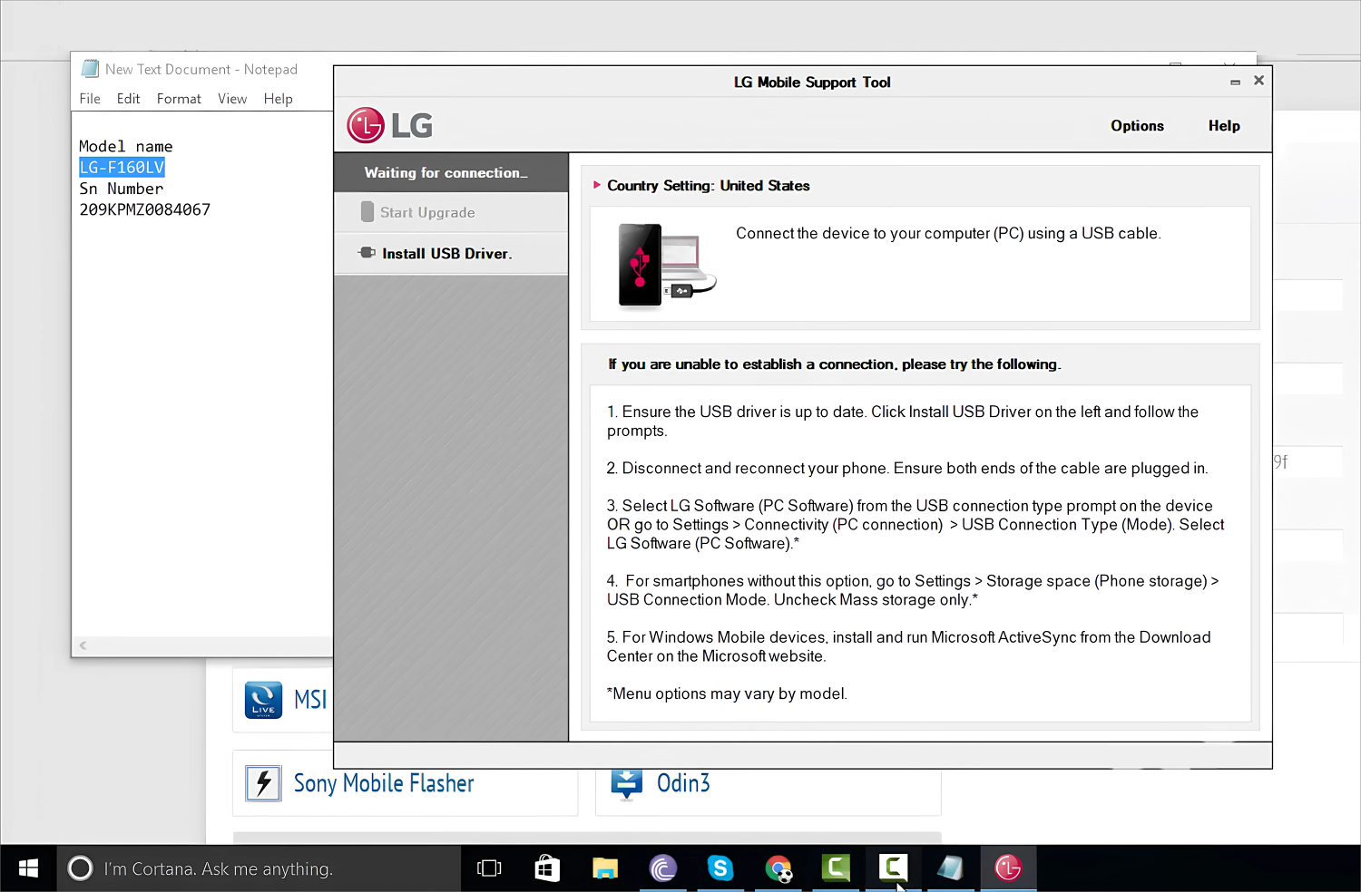
Task: Open the Help menu in LG Mobile Support Tool
Action: point(1224,126)
